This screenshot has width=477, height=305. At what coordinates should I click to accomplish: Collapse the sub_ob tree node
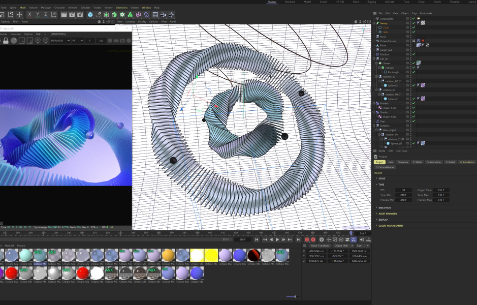click(x=374, y=59)
